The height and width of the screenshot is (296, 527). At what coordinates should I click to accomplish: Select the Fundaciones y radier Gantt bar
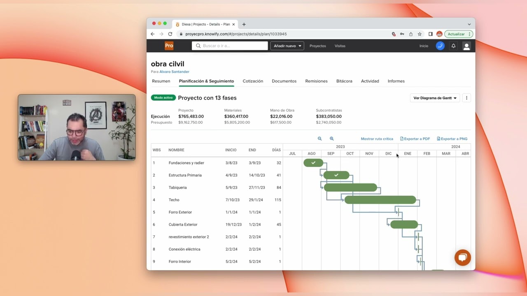(313, 163)
